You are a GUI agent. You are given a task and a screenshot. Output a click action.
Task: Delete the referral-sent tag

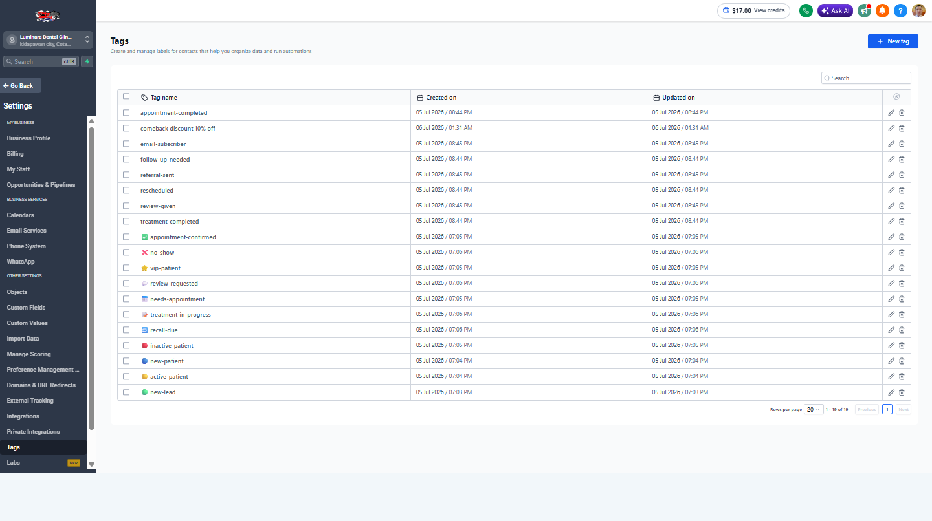pos(902,175)
